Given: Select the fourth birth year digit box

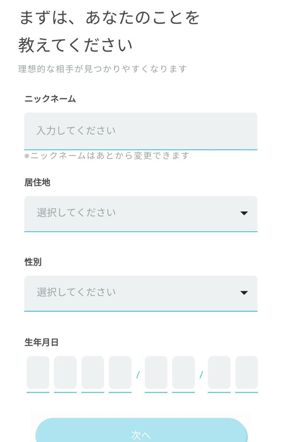Looking at the screenshot, I should (x=120, y=373).
